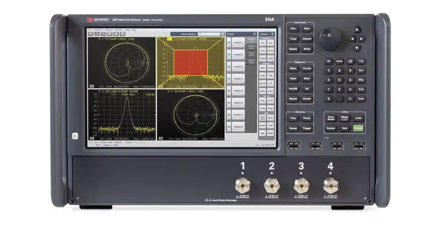The width and height of the screenshot is (440, 225).
Task: Tap the Prev hardkey
Action: pyautogui.click(x=293, y=29)
